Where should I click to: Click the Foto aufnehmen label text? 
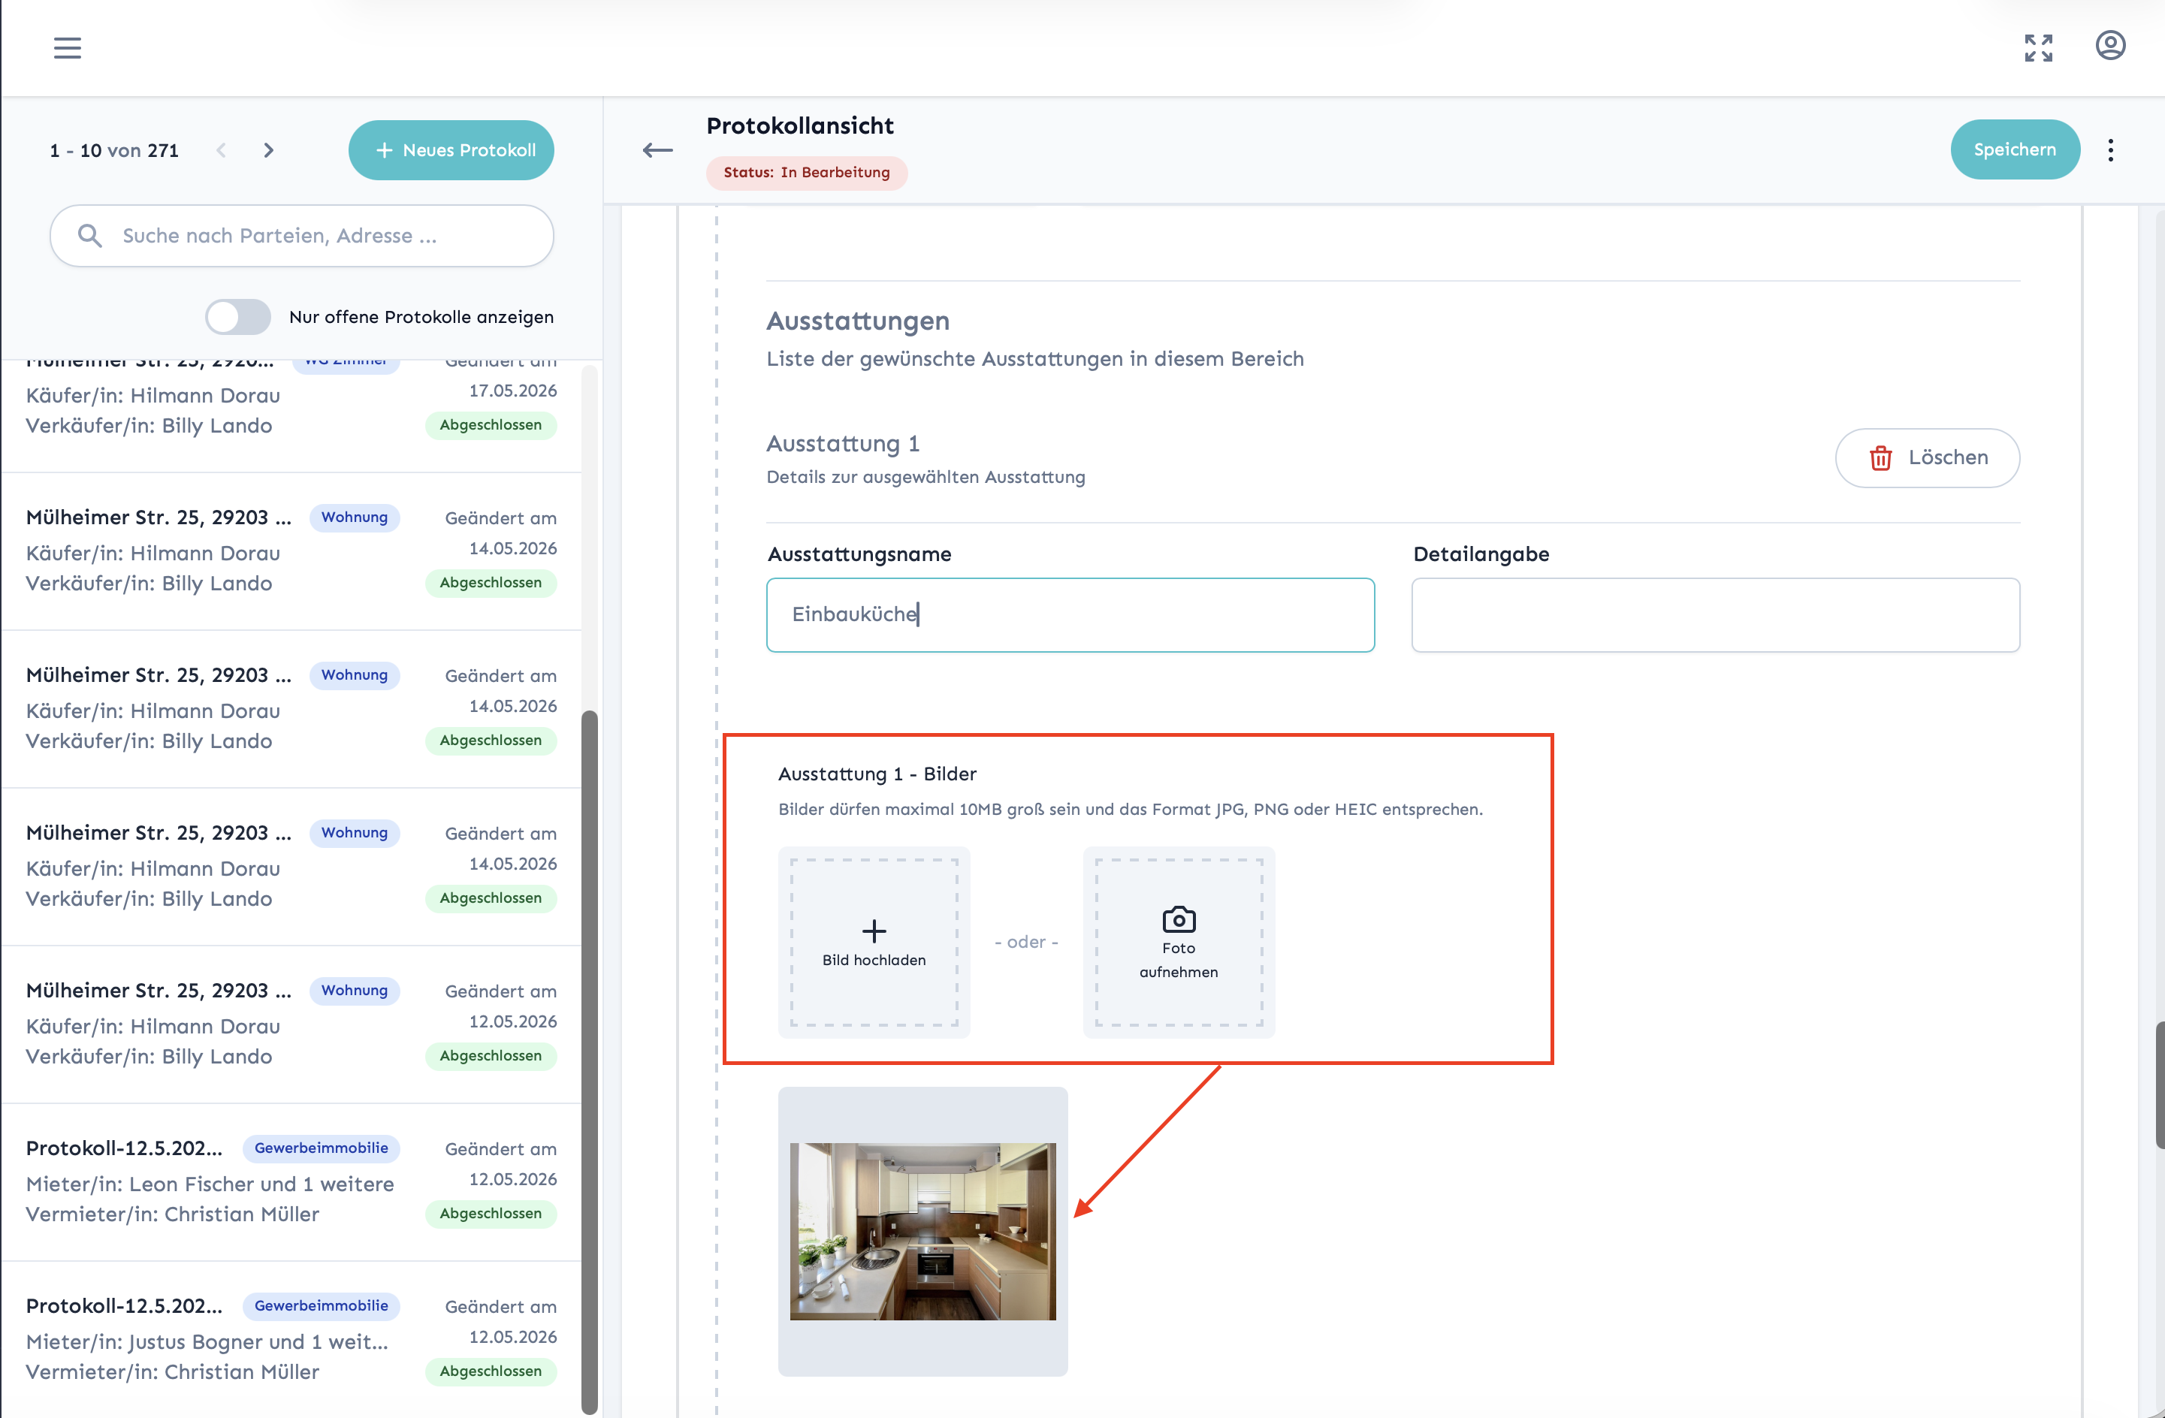(x=1179, y=960)
